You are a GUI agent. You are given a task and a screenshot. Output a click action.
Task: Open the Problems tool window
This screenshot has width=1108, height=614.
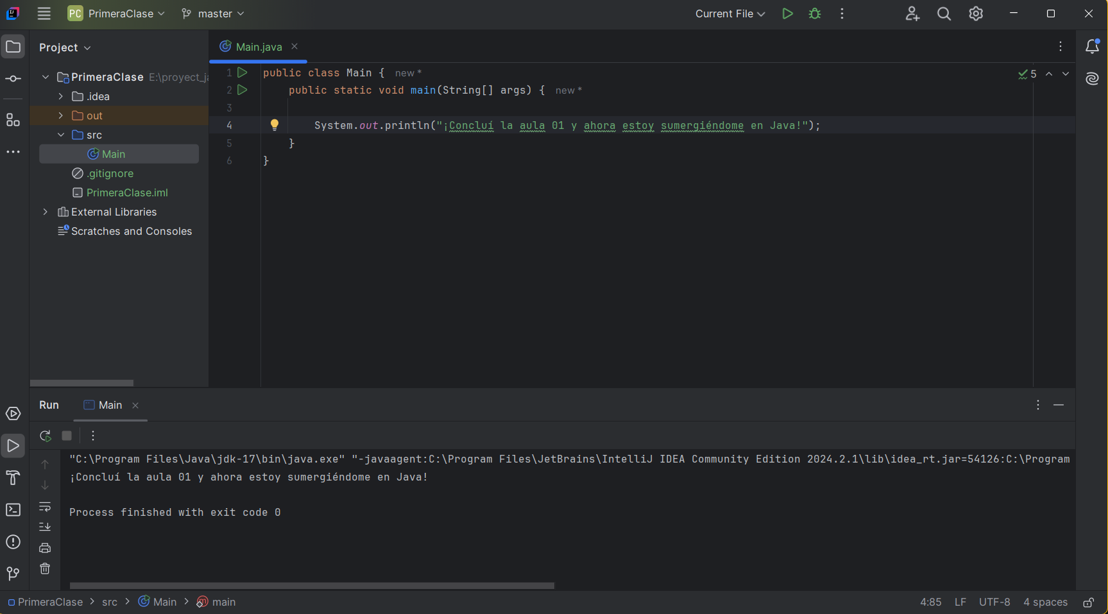coord(13,542)
